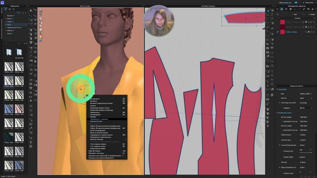Choose Smart Arrangement menu entry
This screenshot has height=178, width=317.
98,131
